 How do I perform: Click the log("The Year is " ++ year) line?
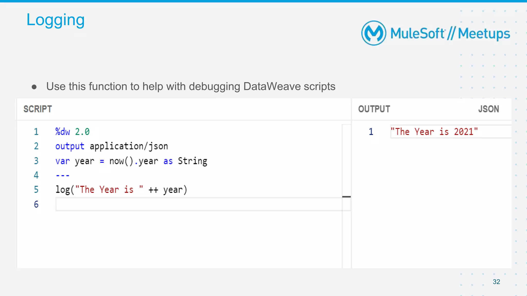121,190
